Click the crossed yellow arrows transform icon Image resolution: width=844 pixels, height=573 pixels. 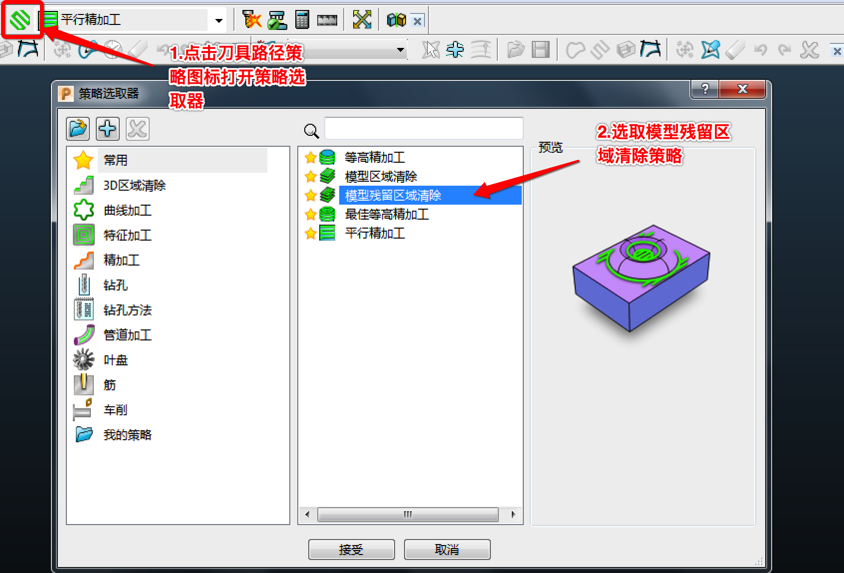(362, 20)
